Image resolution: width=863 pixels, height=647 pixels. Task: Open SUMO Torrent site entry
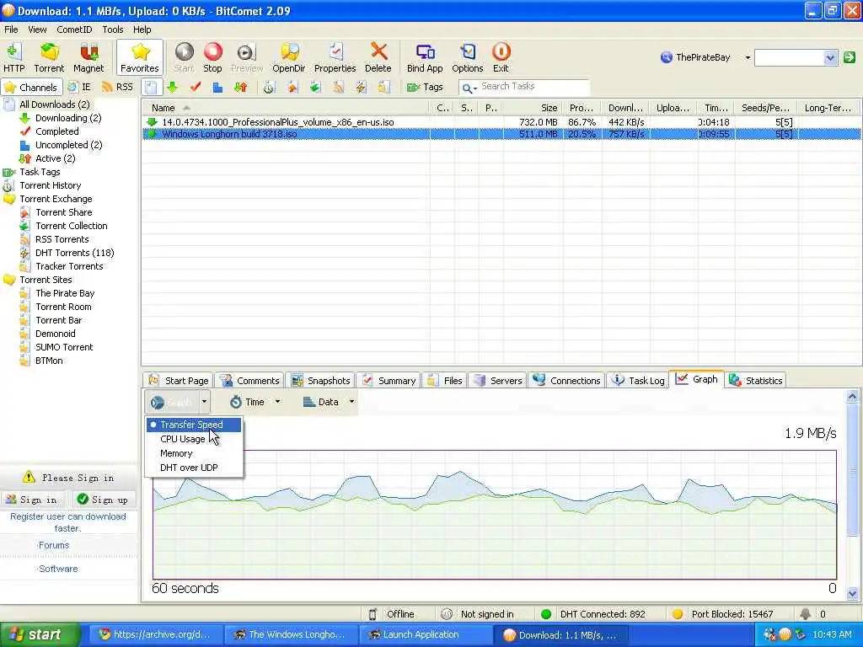64,347
